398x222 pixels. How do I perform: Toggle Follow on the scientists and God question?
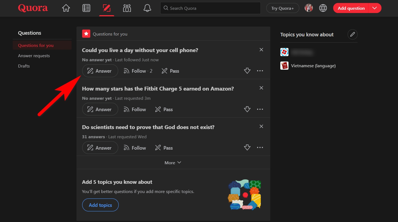point(135,148)
